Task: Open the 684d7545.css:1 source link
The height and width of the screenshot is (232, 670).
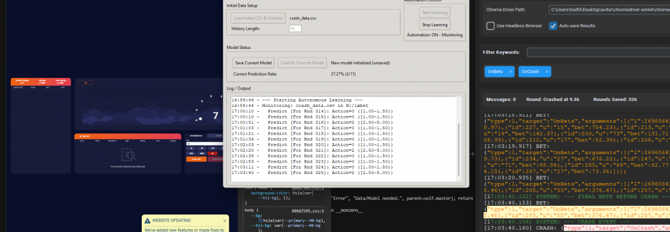Action: coord(308,211)
